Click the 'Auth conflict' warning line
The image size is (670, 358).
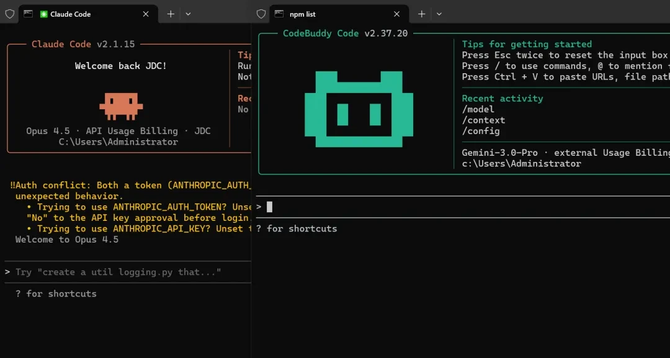click(130, 186)
